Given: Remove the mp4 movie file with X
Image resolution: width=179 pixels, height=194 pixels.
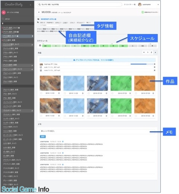Looking at the screenshot, I should tap(154, 70).
